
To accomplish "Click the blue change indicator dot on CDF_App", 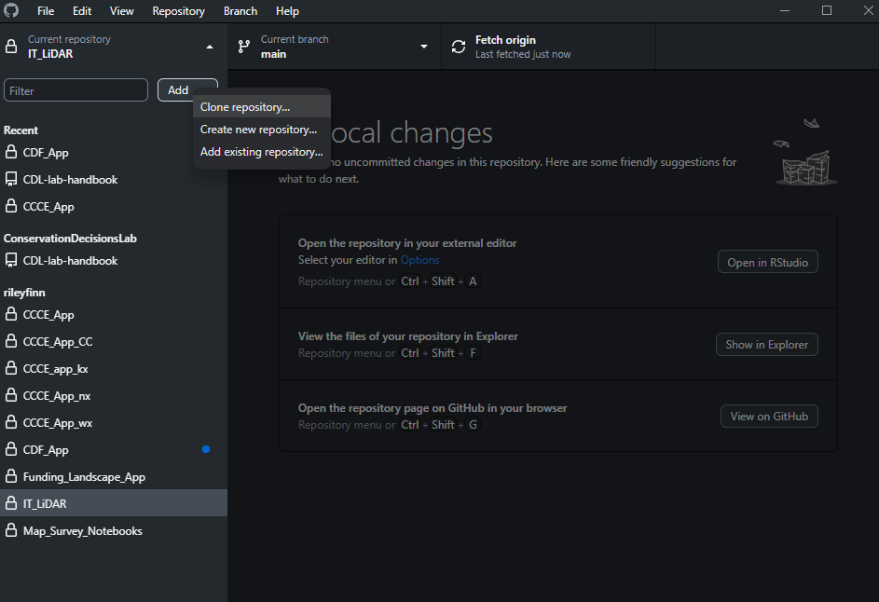I will [206, 450].
